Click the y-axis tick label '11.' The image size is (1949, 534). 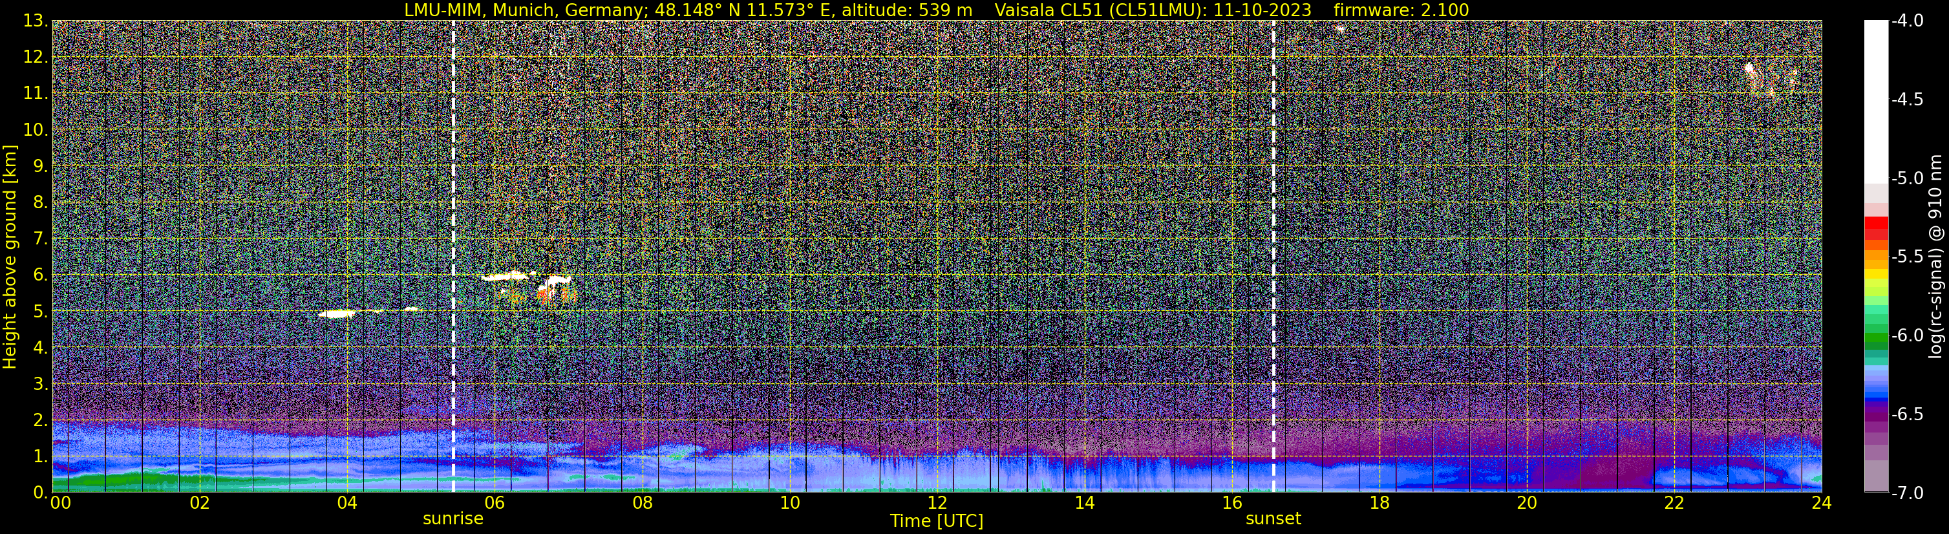[36, 94]
